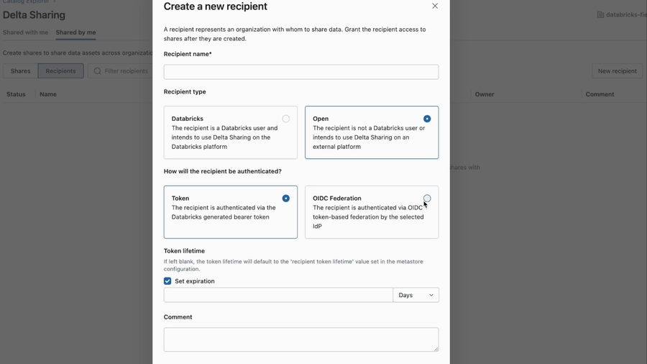
Task: Open the Shares section
Action: pos(20,71)
